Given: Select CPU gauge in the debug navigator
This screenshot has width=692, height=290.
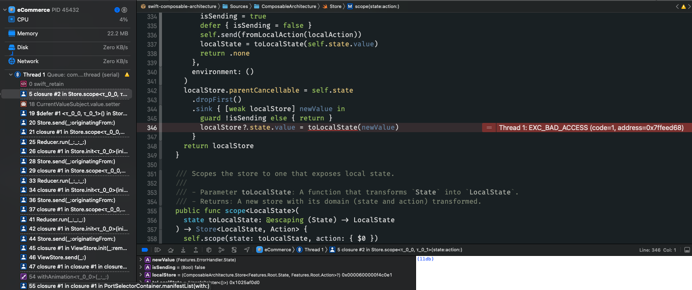Looking at the screenshot, I should pyautogui.click(x=67, y=19).
